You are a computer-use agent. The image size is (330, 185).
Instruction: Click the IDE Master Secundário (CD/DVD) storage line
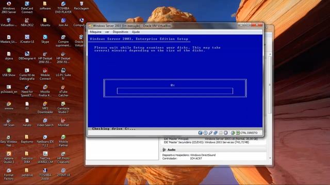pyautogui.click(x=206, y=142)
